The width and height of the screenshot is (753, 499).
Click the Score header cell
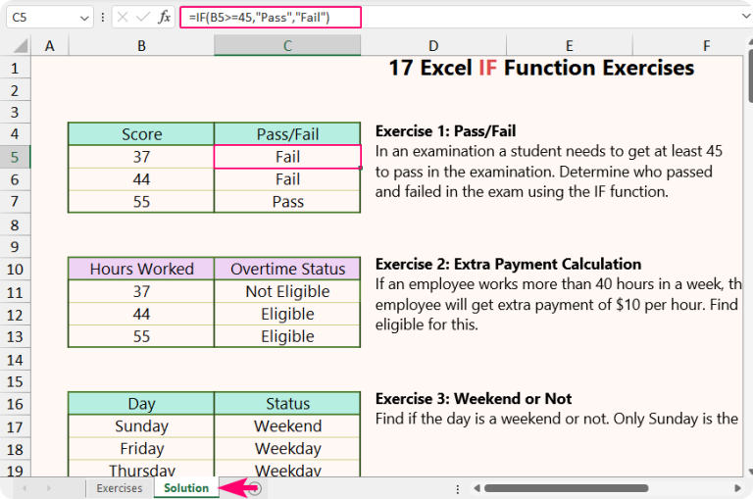tap(141, 134)
